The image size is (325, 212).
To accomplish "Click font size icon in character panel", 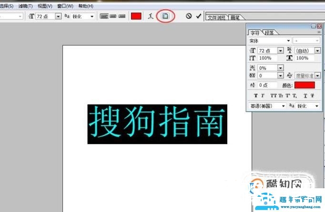I will [253, 50].
